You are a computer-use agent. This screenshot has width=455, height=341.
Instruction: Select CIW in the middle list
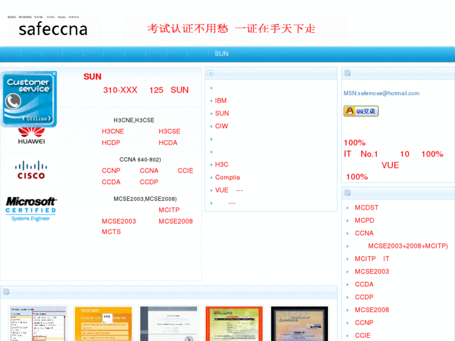222,126
